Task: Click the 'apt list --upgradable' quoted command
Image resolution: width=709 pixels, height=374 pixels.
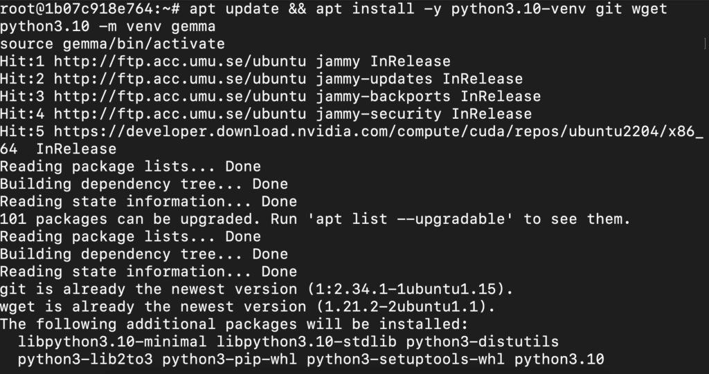Action: coord(410,220)
